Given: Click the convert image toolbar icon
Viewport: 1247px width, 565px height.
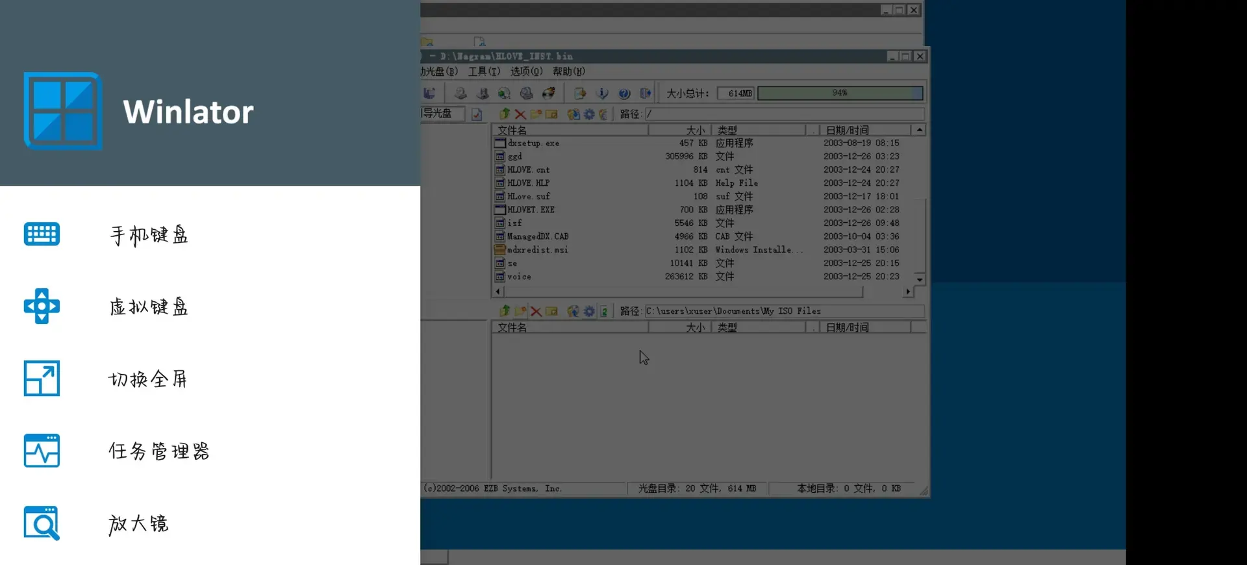Looking at the screenshot, I should (504, 94).
